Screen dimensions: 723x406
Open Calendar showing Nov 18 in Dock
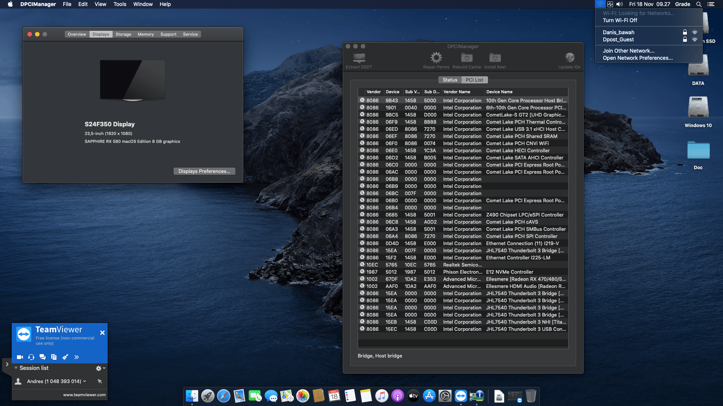334,396
